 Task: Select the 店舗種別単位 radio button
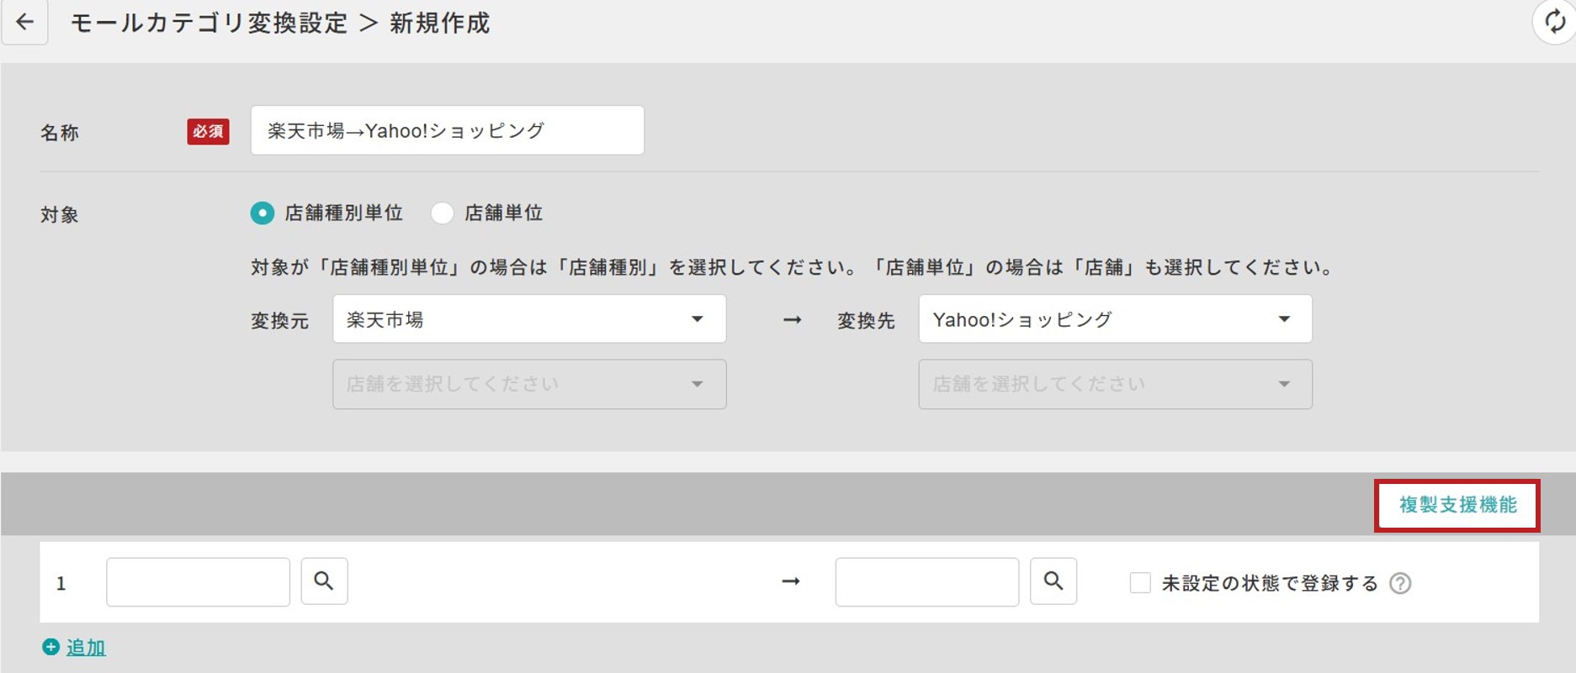[263, 213]
